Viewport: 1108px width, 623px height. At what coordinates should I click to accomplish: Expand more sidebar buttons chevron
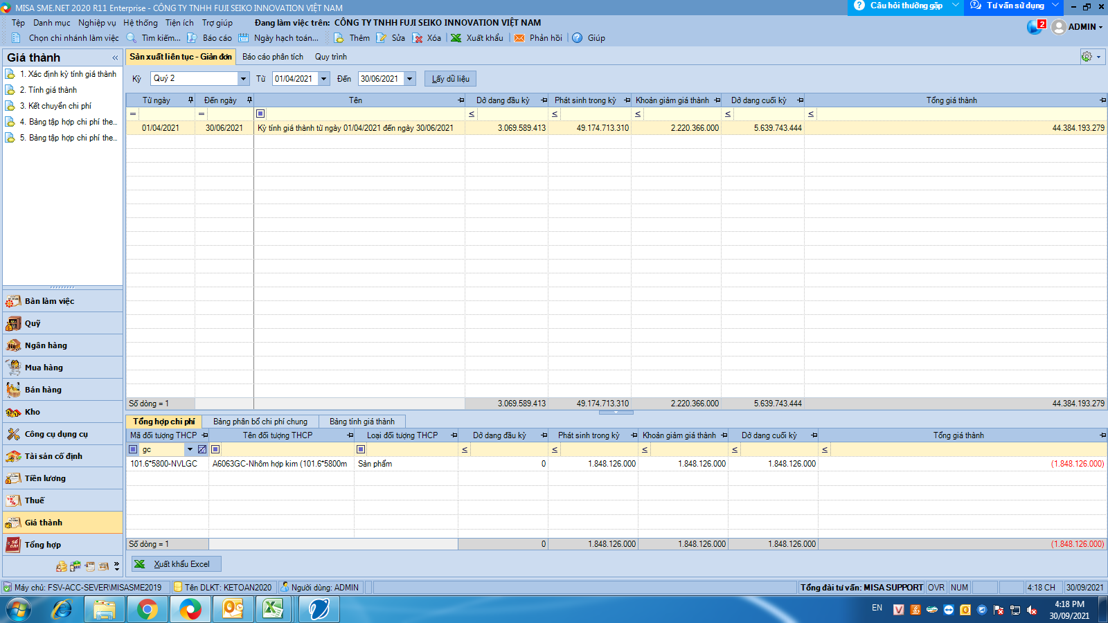pyautogui.click(x=116, y=566)
